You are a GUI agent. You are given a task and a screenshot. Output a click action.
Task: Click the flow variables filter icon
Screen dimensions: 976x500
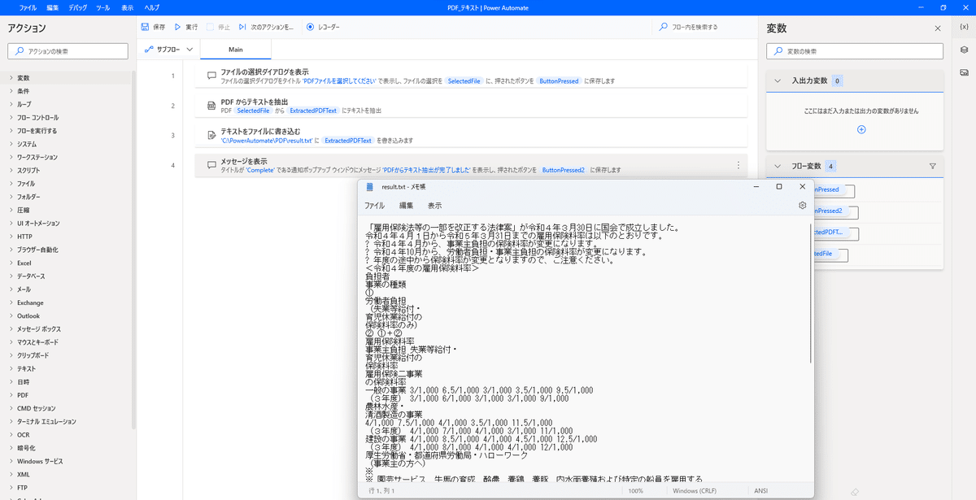(933, 166)
